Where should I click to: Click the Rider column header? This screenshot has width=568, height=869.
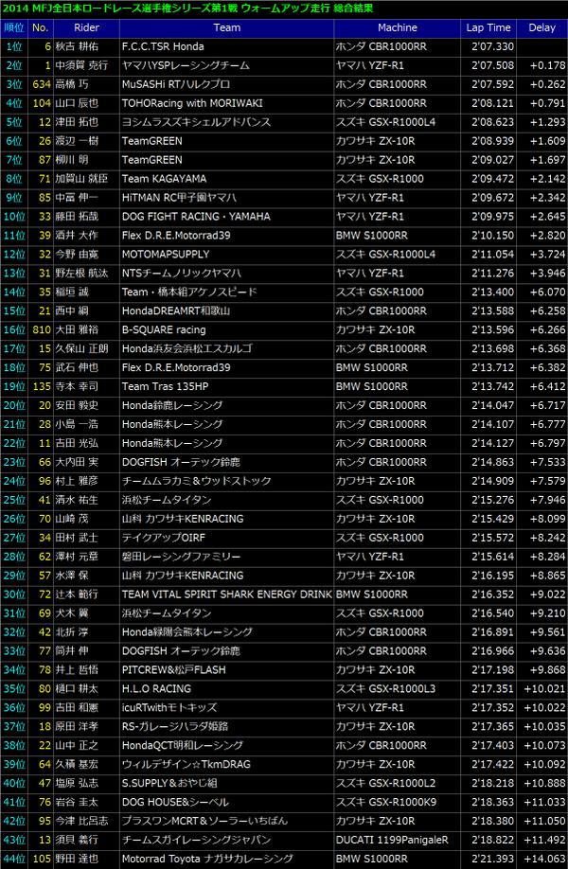click(86, 27)
